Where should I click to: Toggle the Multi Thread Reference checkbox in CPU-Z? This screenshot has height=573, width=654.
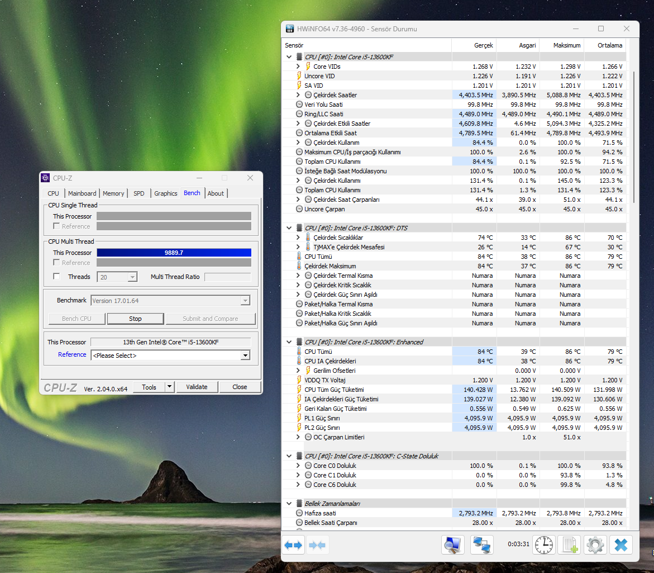click(x=57, y=263)
